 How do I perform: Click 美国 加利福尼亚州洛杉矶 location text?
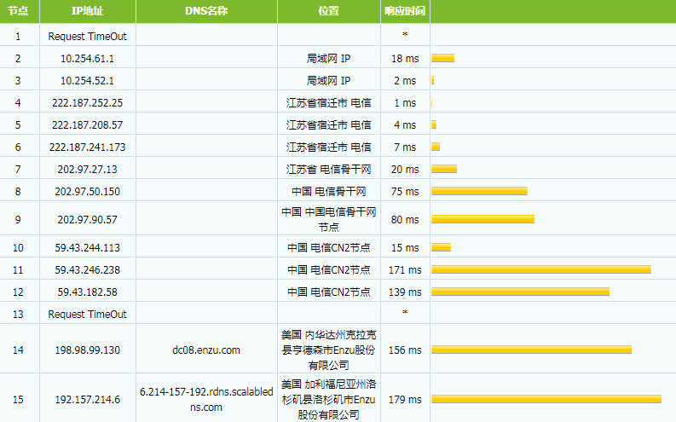pos(328,400)
